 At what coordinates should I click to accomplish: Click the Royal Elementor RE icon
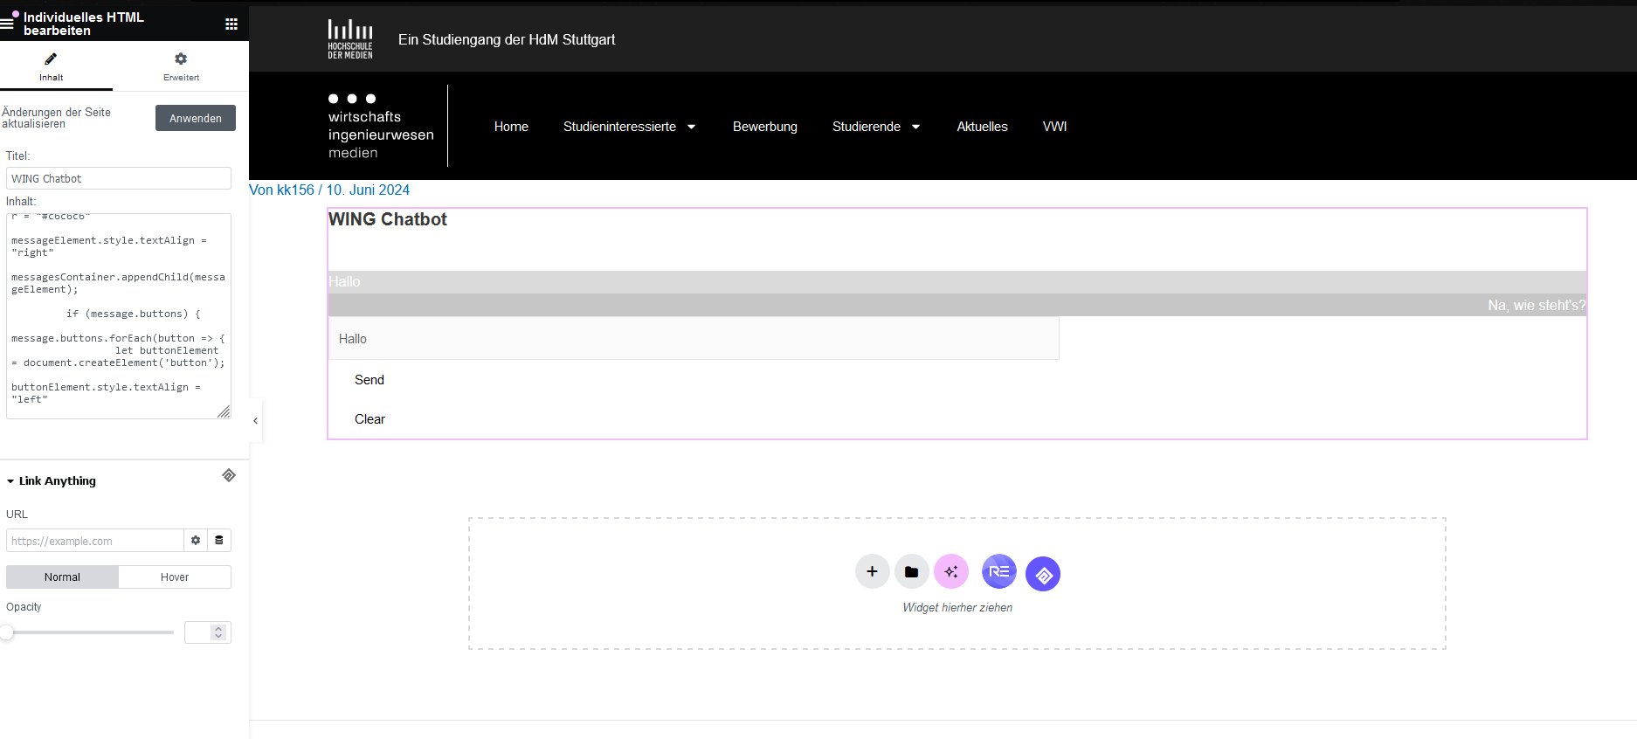coord(999,571)
